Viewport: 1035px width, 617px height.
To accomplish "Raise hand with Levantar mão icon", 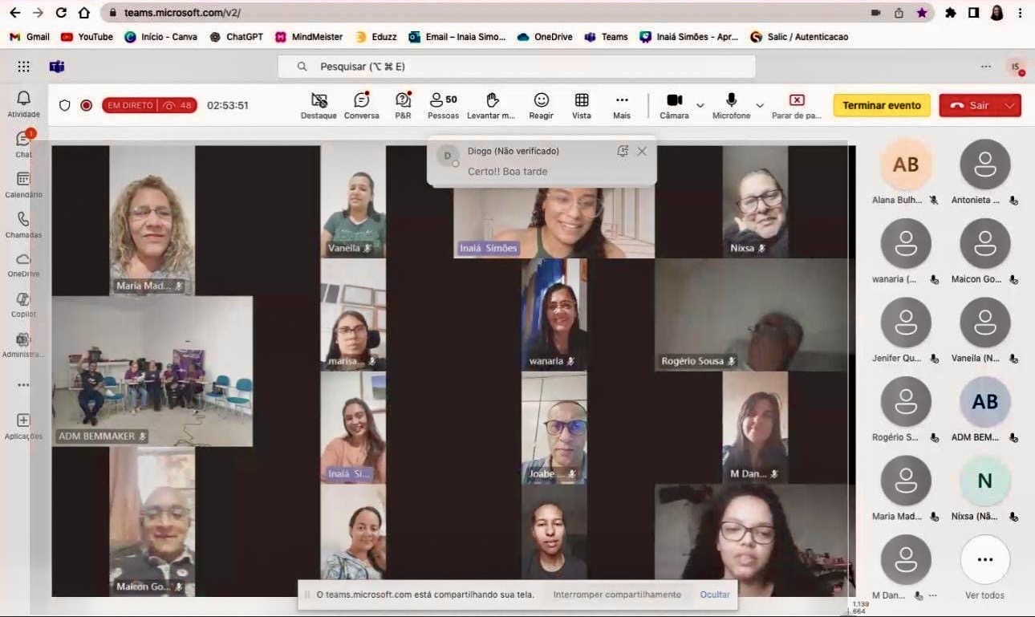I will [492, 104].
